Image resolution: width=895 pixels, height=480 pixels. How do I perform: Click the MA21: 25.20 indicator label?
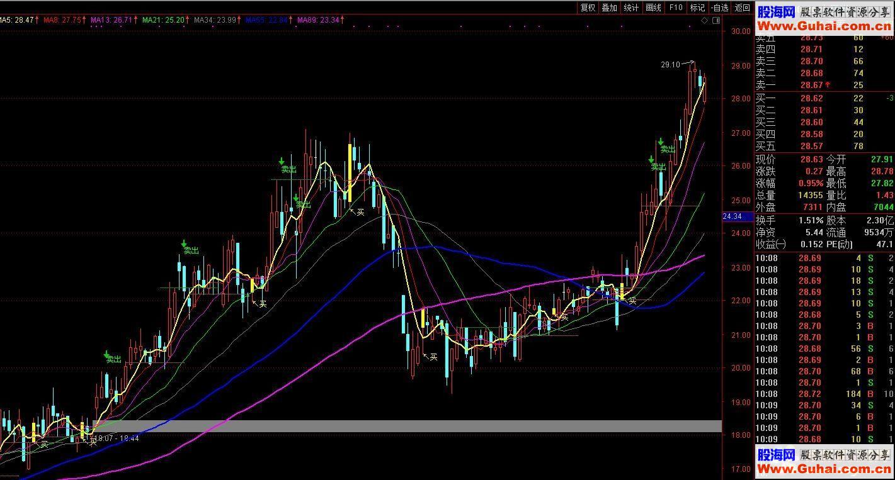[163, 20]
